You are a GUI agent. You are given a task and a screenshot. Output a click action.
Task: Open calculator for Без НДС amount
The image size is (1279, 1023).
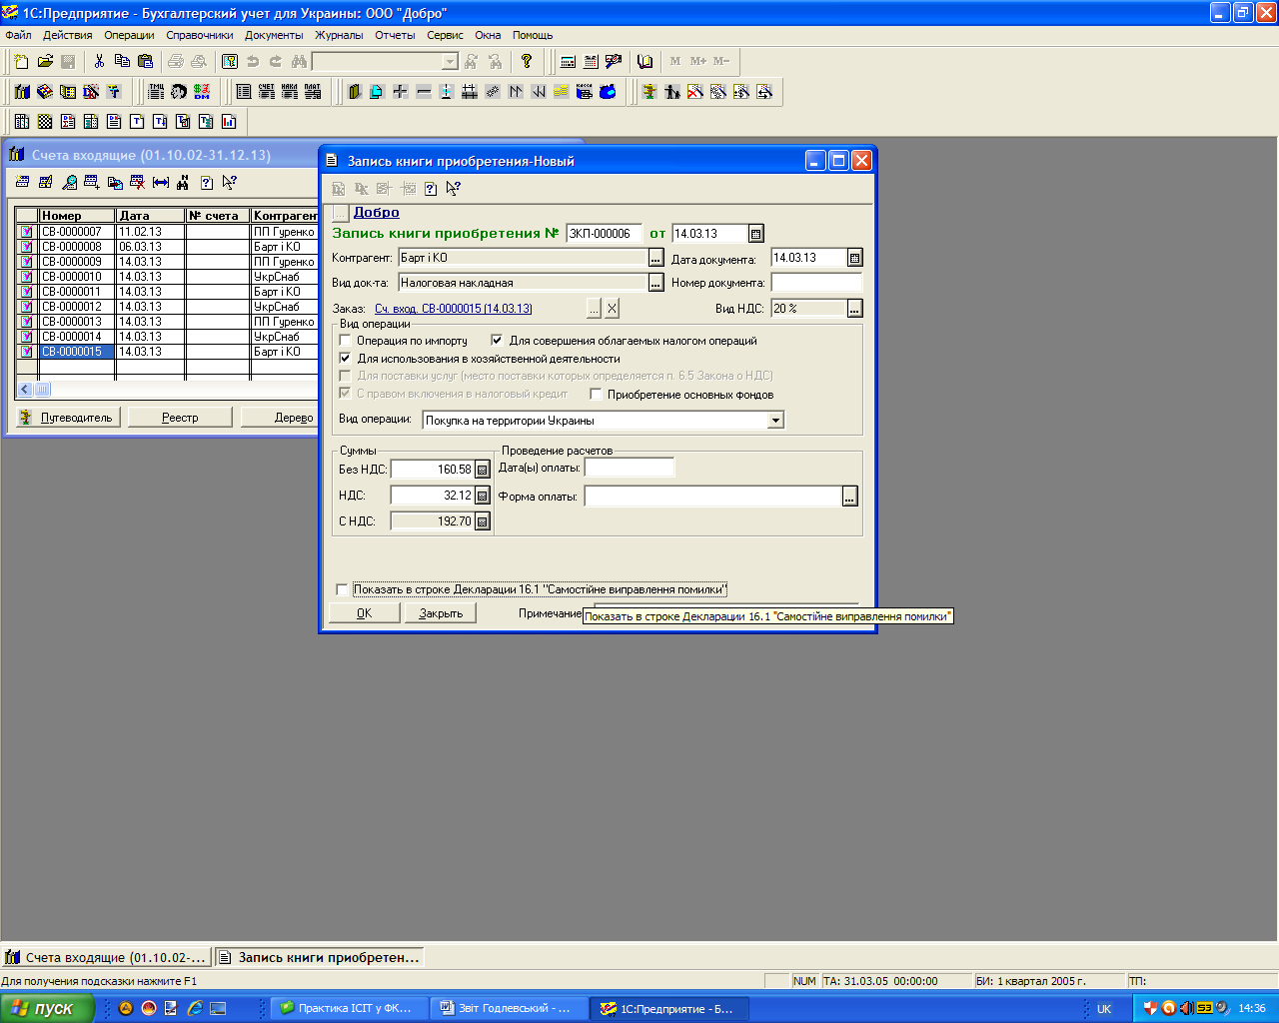483,470
